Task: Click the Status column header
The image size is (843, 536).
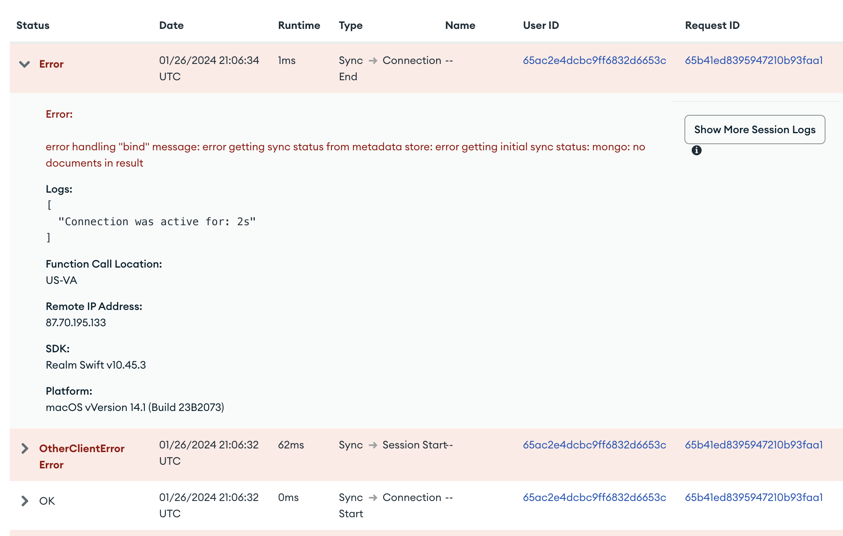Action: 33,25
